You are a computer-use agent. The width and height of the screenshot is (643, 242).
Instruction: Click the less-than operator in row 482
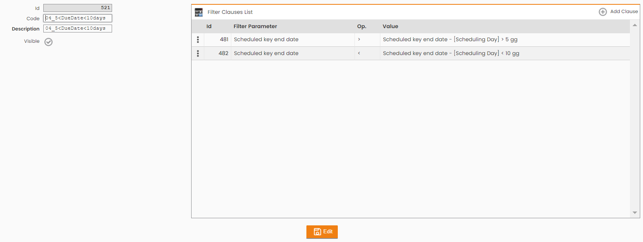pyautogui.click(x=359, y=53)
